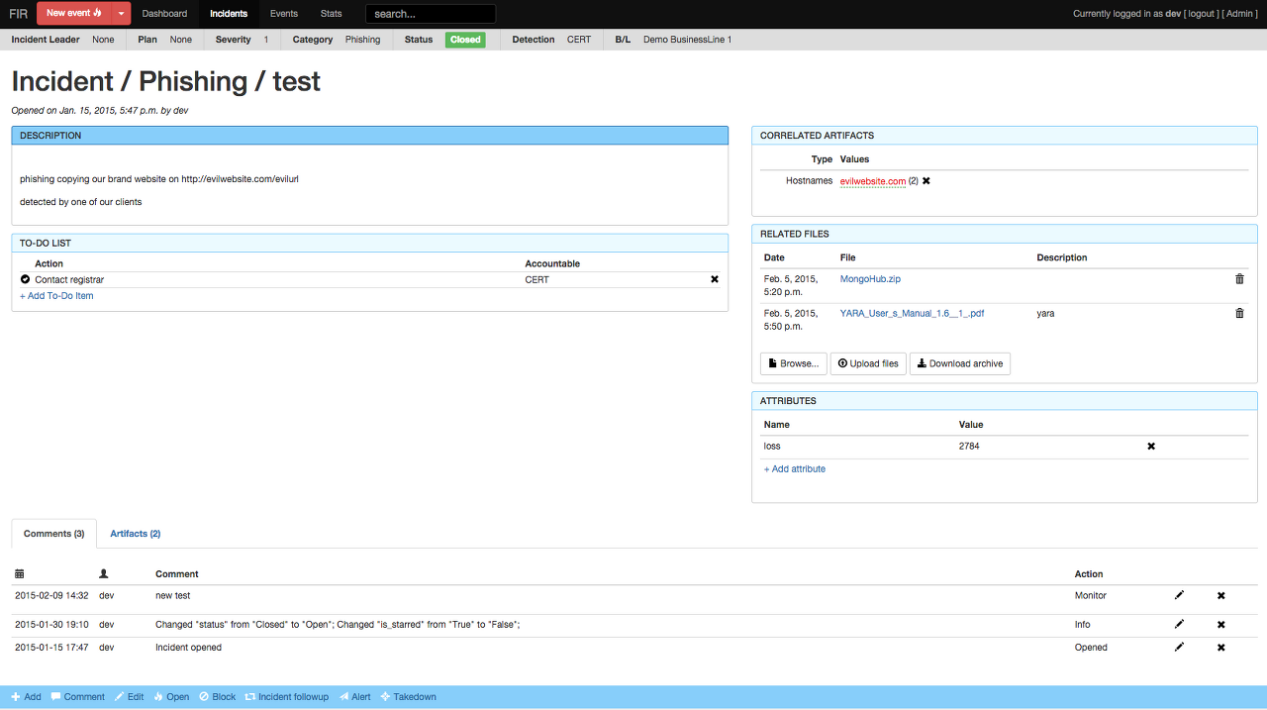Click the green Closed status badge
The height and width of the screenshot is (710, 1267).
click(x=465, y=40)
